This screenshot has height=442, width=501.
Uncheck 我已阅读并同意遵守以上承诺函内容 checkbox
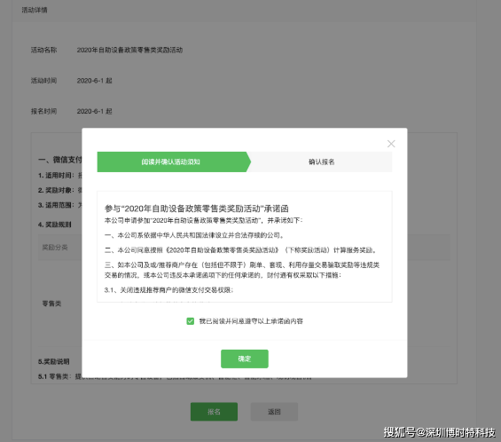tap(190, 321)
